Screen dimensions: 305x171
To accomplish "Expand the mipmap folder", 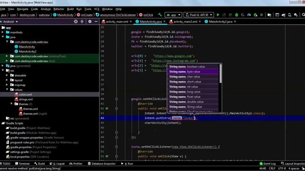I will [x=7, y=85].
